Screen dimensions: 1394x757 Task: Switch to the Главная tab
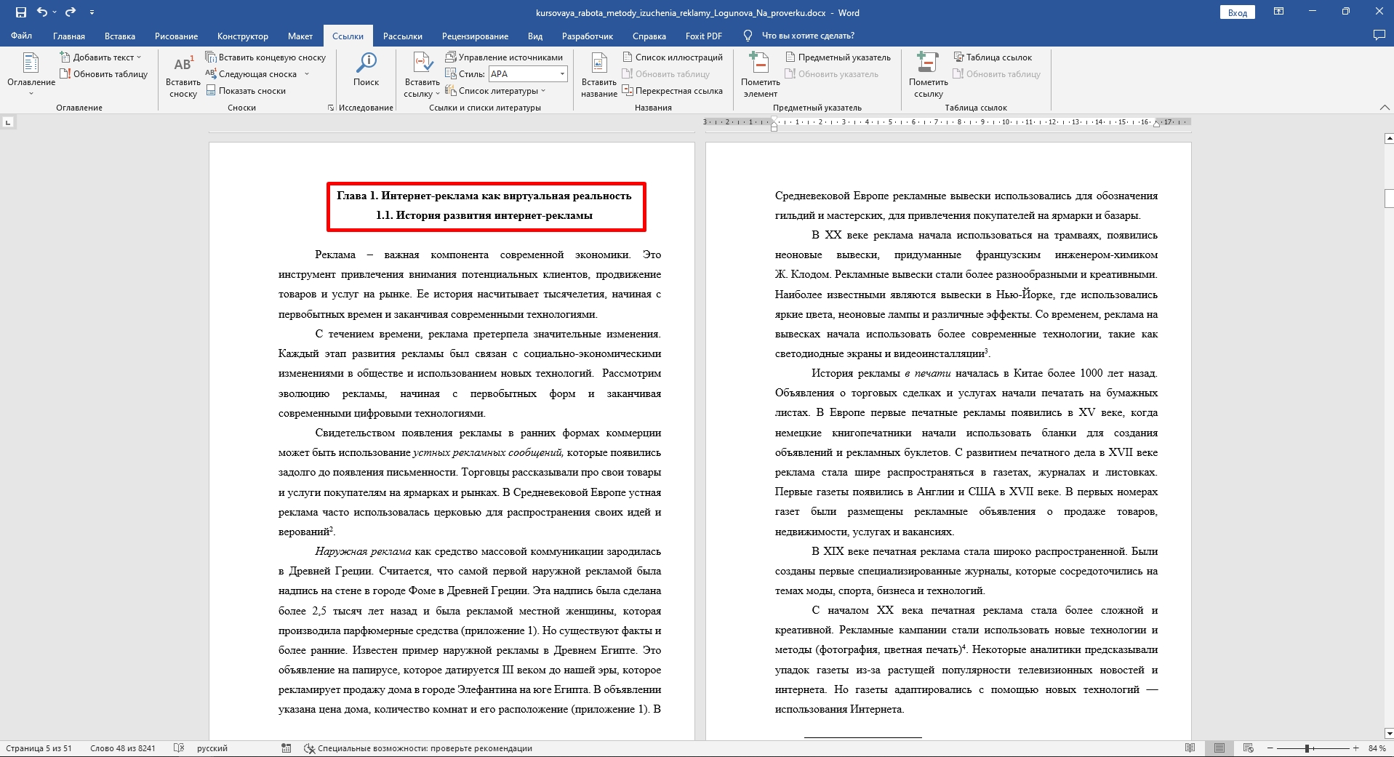pos(69,36)
